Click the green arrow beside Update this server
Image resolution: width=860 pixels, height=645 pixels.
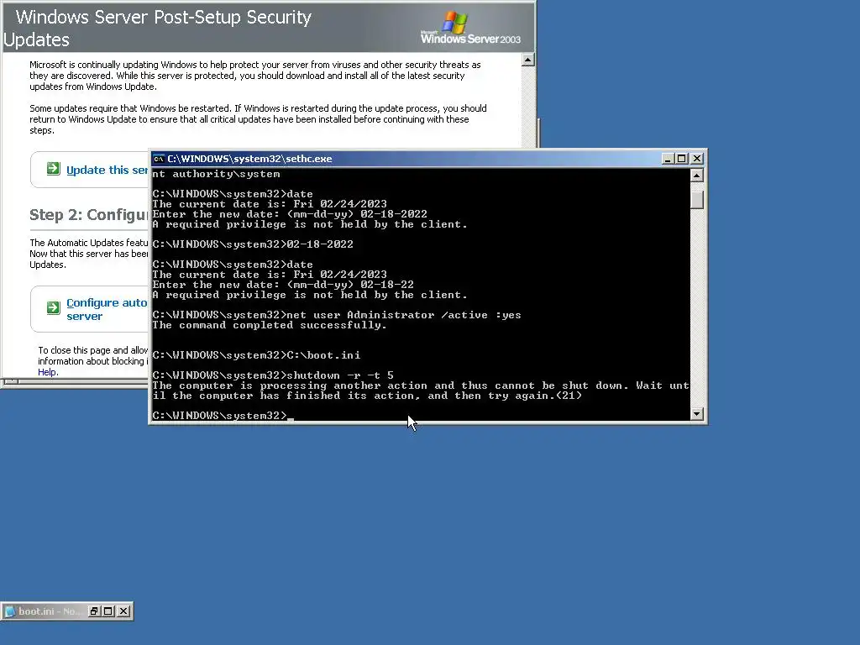53,168
